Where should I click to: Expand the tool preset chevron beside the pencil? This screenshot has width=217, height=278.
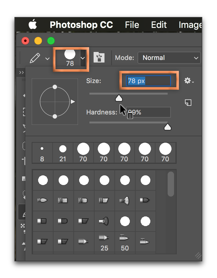[x=47, y=58]
